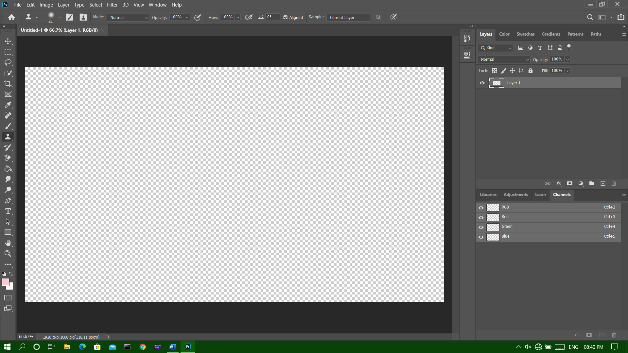The height and width of the screenshot is (353, 628).
Task: Select the Zoom tool in toolbar
Action: [x=8, y=254]
